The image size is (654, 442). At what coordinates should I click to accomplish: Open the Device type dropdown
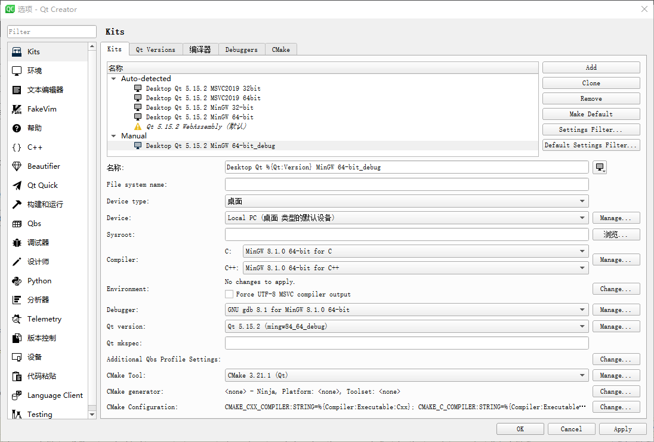[x=407, y=202]
